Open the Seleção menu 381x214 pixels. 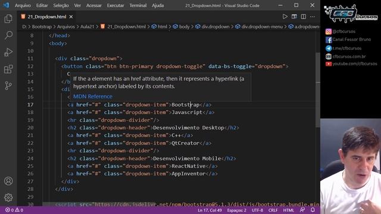(61, 5)
